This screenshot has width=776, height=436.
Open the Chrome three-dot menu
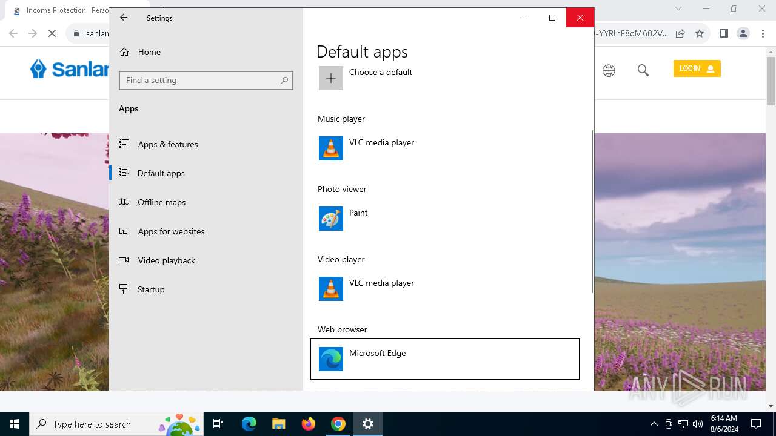(763, 33)
